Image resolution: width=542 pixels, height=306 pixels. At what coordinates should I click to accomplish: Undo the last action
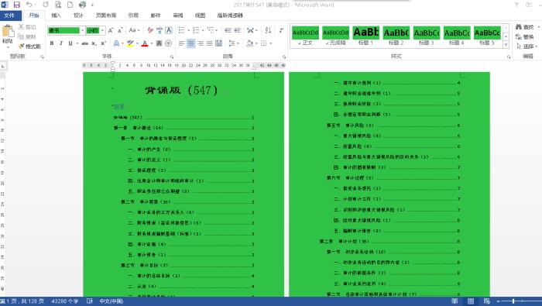pyautogui.click(x=29, y=5)
